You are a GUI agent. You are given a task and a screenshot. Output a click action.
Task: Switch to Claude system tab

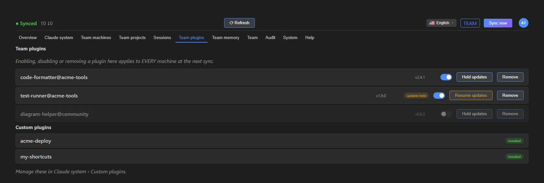59,38
